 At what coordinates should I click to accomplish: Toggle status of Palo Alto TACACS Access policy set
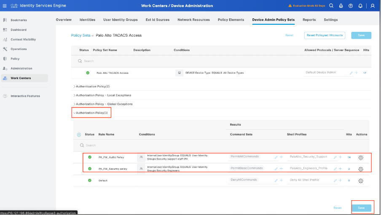[x=88, y=73]
